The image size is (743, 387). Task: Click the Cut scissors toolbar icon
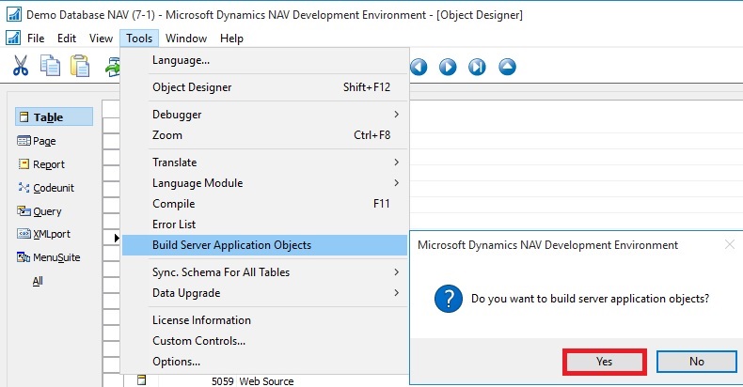click(21, 66)
